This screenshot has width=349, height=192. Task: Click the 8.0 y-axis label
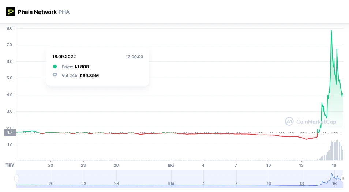10,28
